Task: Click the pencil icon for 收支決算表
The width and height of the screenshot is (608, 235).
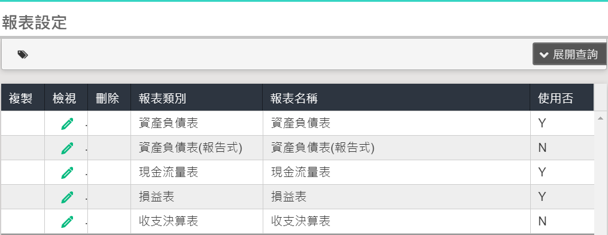Action: point(67,222)
